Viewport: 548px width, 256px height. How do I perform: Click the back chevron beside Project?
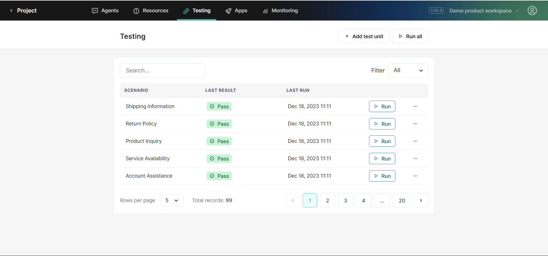click(11, 11)
